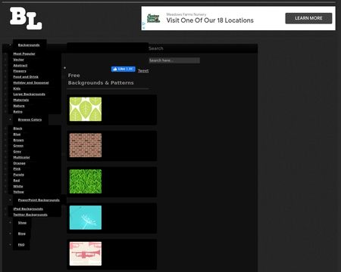Browse Blue color backgrounds
Viewport: 341px width, 272px height.
[17, 134]
